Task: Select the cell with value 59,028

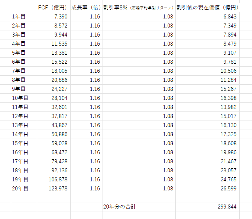Action: point(54,143)
